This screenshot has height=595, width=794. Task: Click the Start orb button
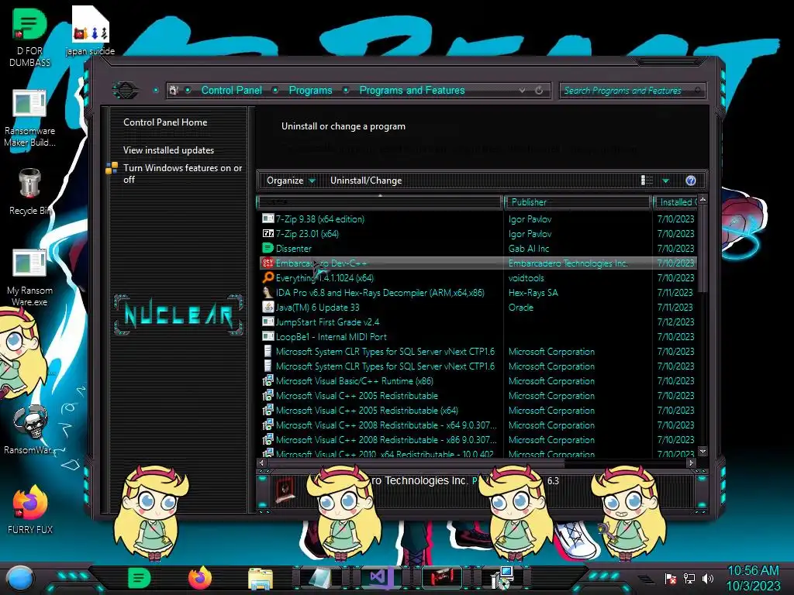pyautogui.click(x=20, y=579)
